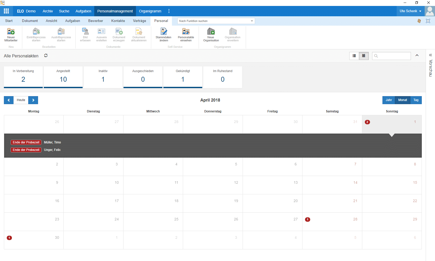Open the Ute Schenk user menu

(410, 11)
